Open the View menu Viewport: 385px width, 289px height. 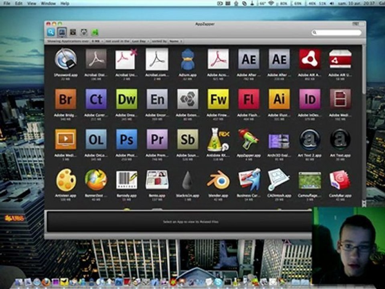pyautogui.click(x=31, y=3)
